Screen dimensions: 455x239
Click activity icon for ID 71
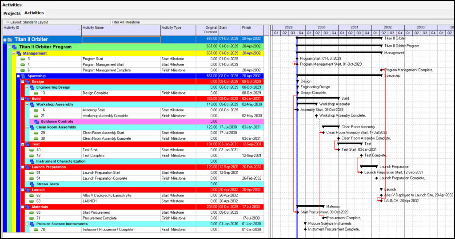[x=32, y=218]
